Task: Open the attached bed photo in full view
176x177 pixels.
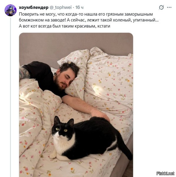Action: point(76,105)
